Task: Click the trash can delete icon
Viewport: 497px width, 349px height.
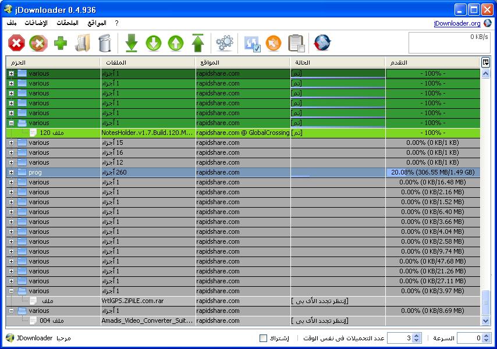Action: 104,43
